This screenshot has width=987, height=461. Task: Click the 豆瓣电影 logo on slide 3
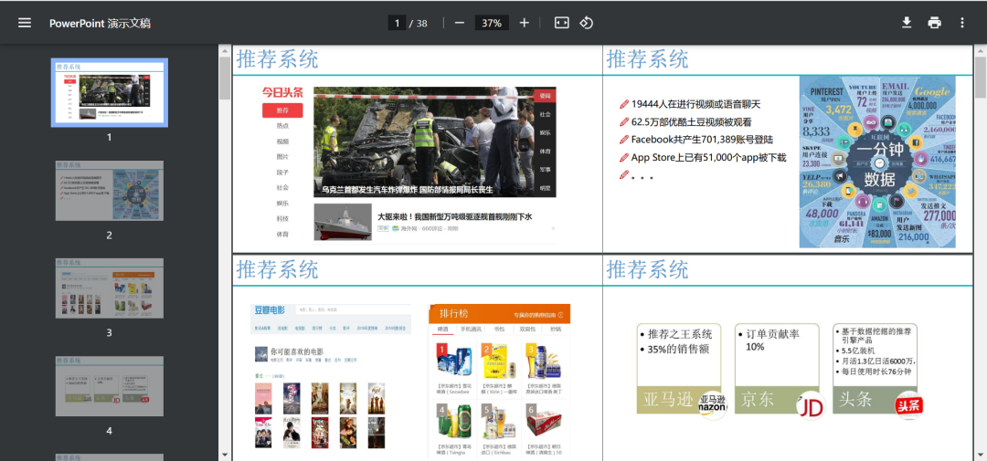tap(270, 310)
